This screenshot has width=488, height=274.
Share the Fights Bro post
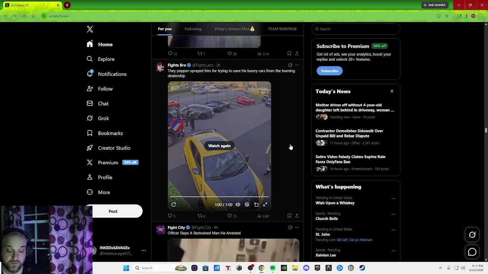click(x=297, y=216)
